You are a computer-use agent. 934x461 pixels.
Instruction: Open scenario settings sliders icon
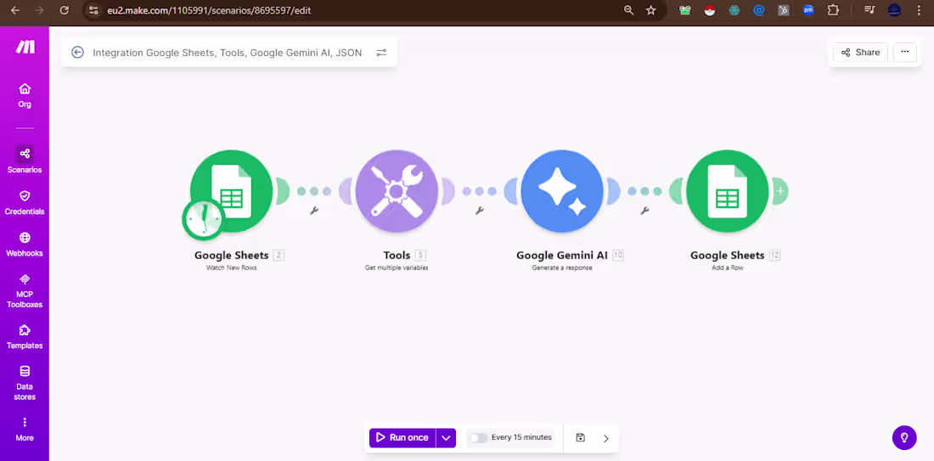click(381, 53)
